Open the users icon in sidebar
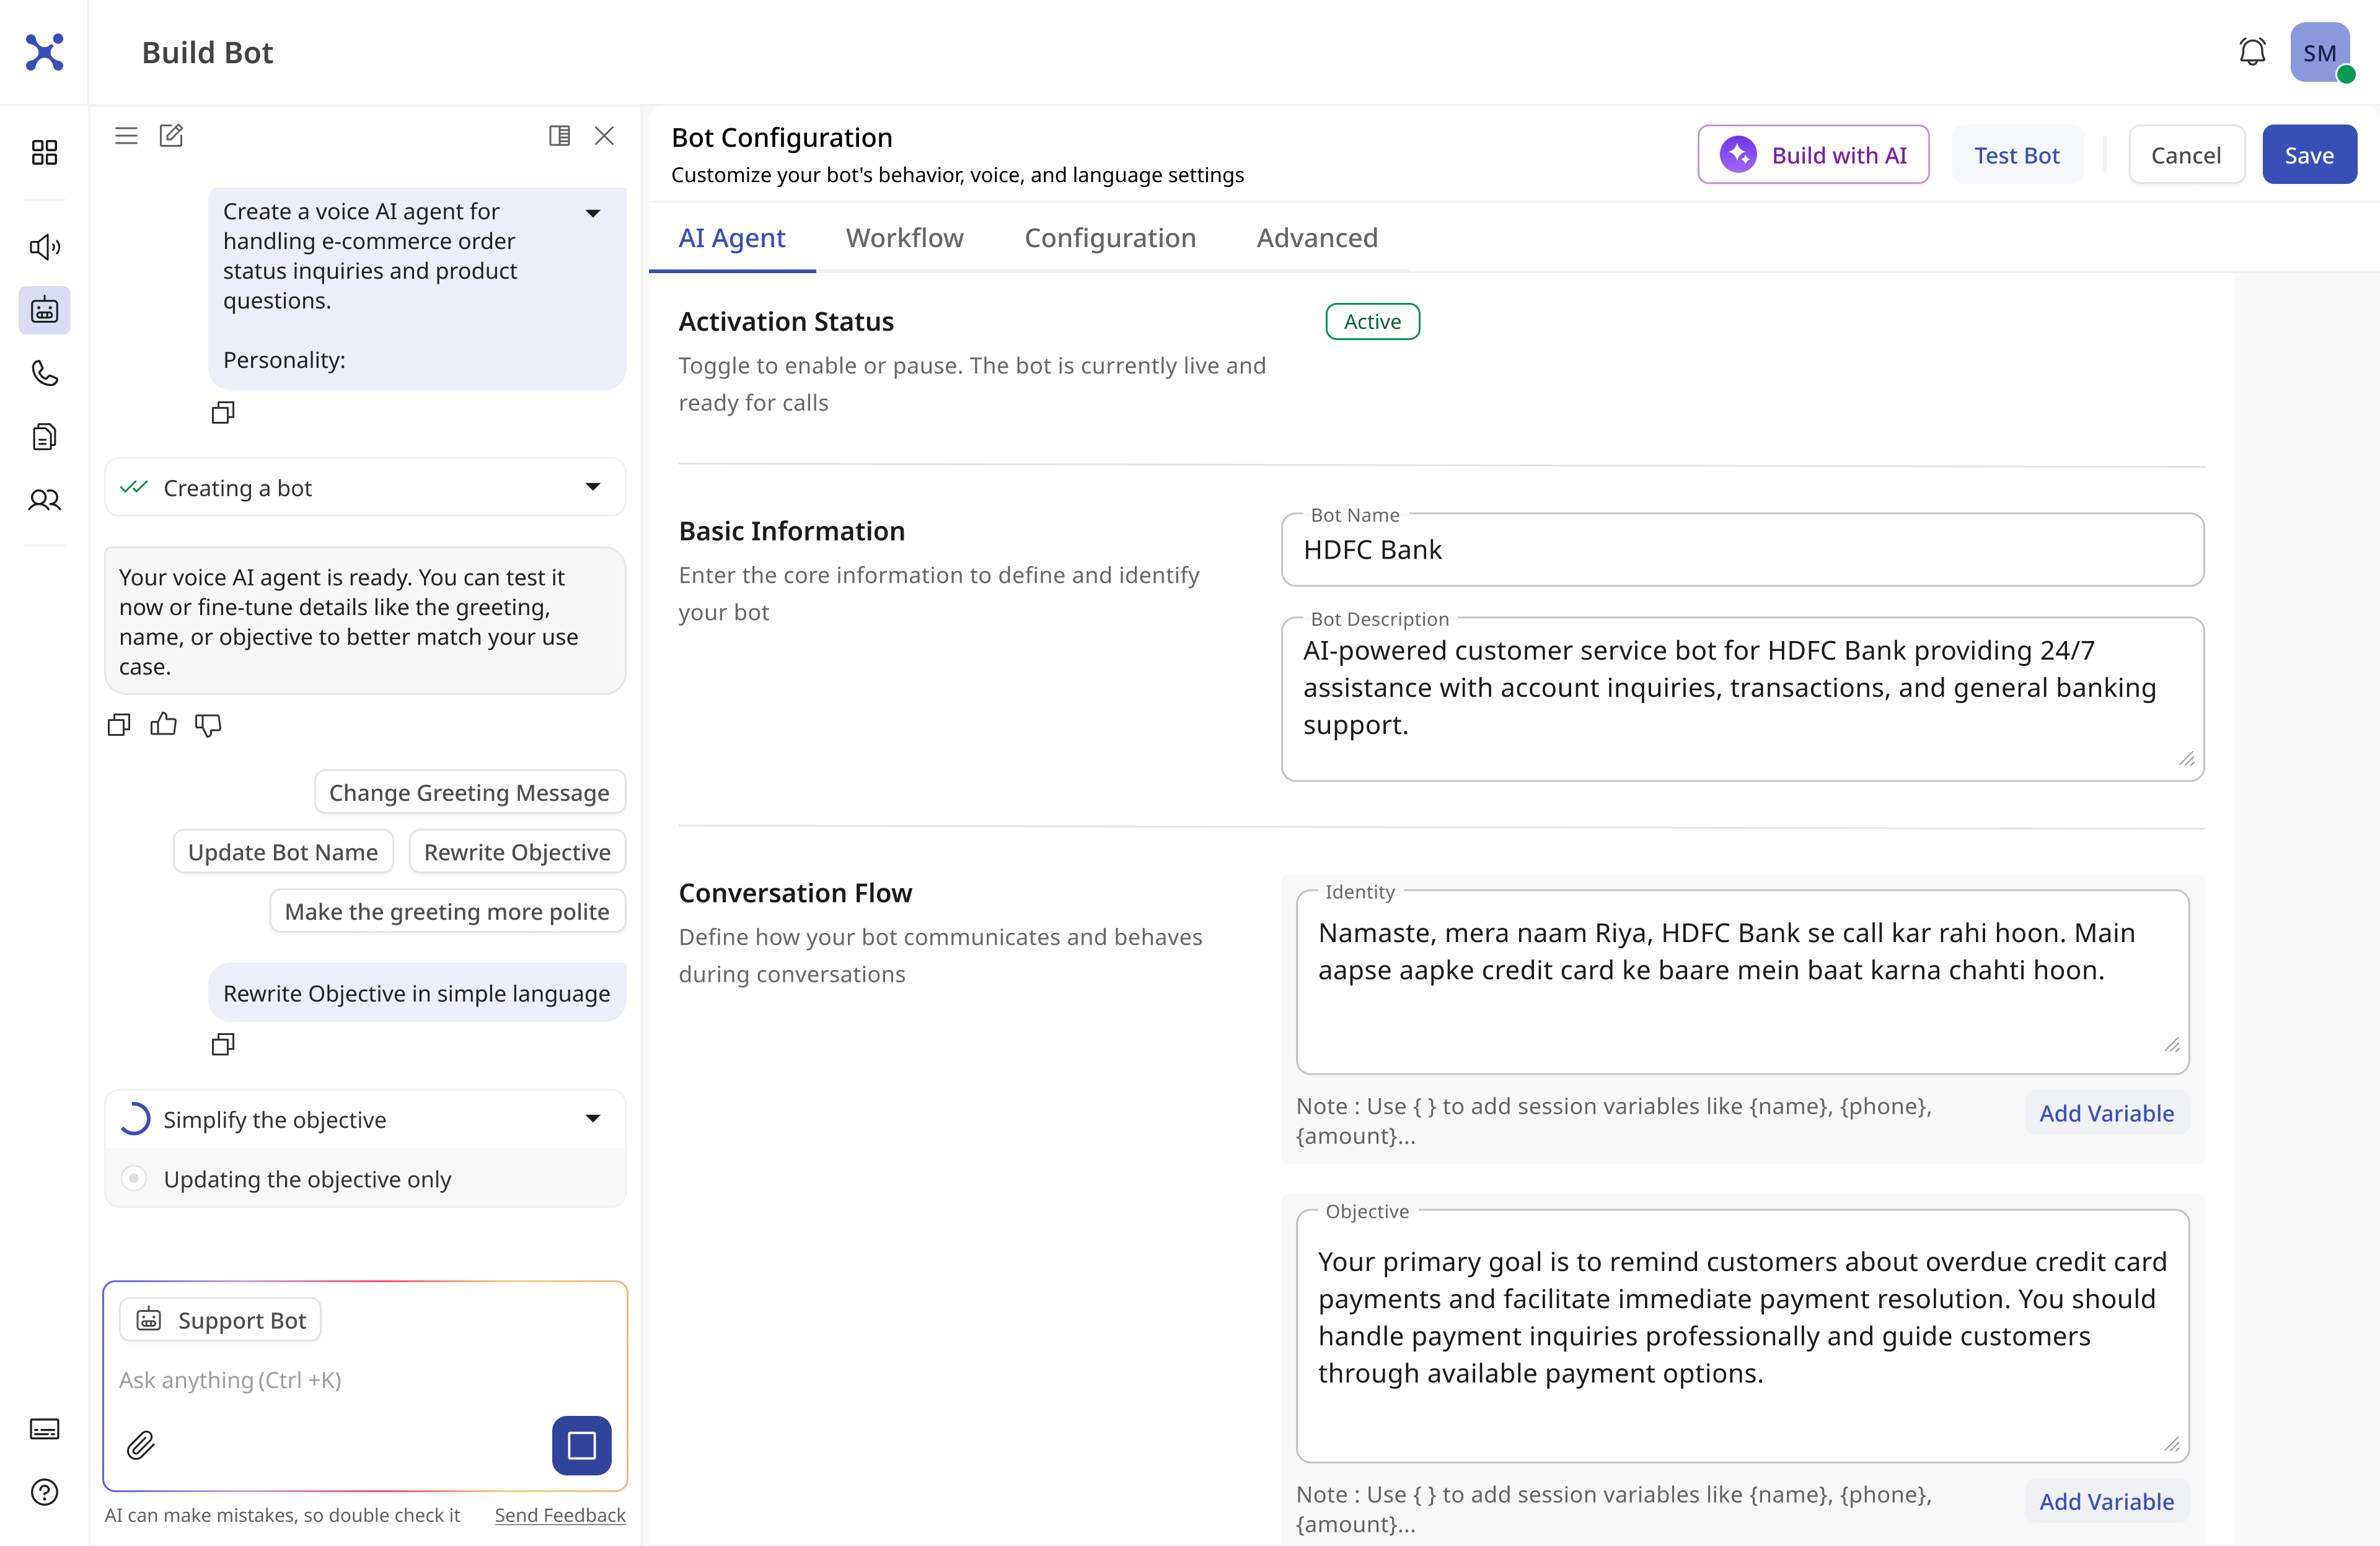The height and width of the screenshot is (1546, 2380). tap(44, 500)
